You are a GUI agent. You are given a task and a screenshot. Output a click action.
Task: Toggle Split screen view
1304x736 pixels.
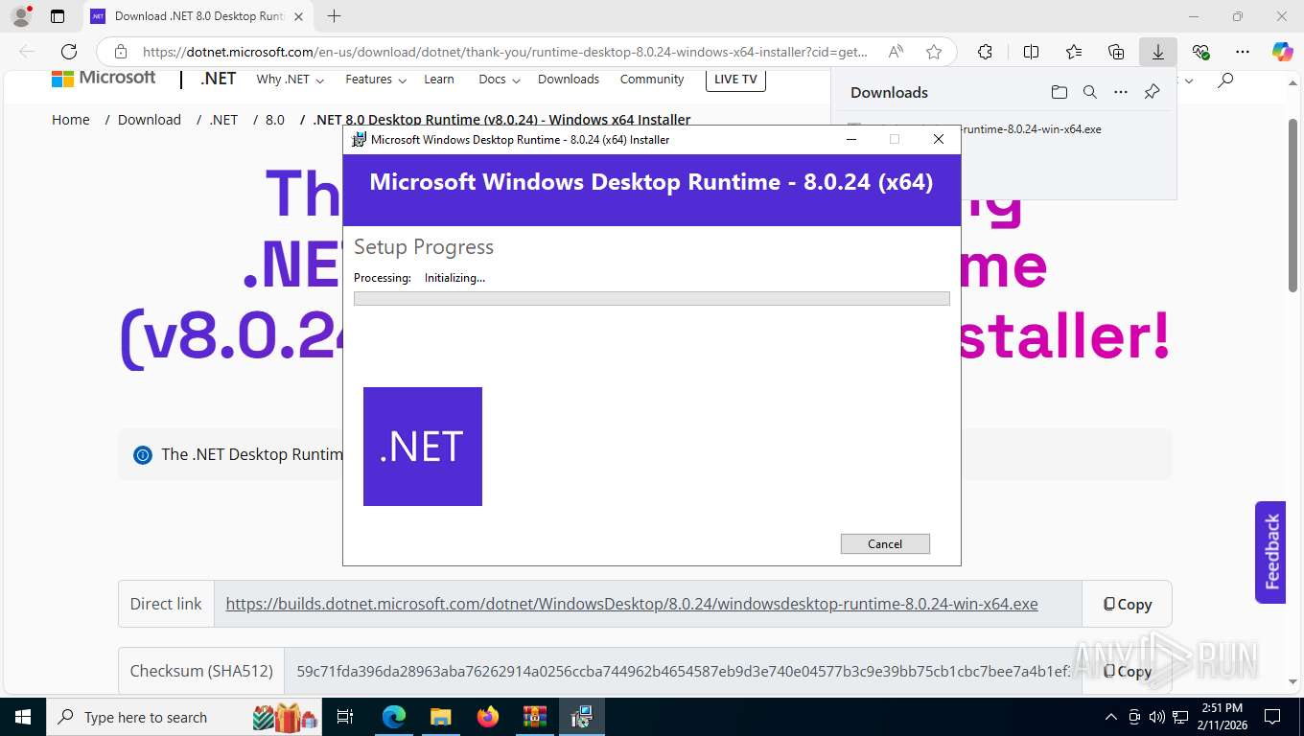click(x=1031, y=52)
